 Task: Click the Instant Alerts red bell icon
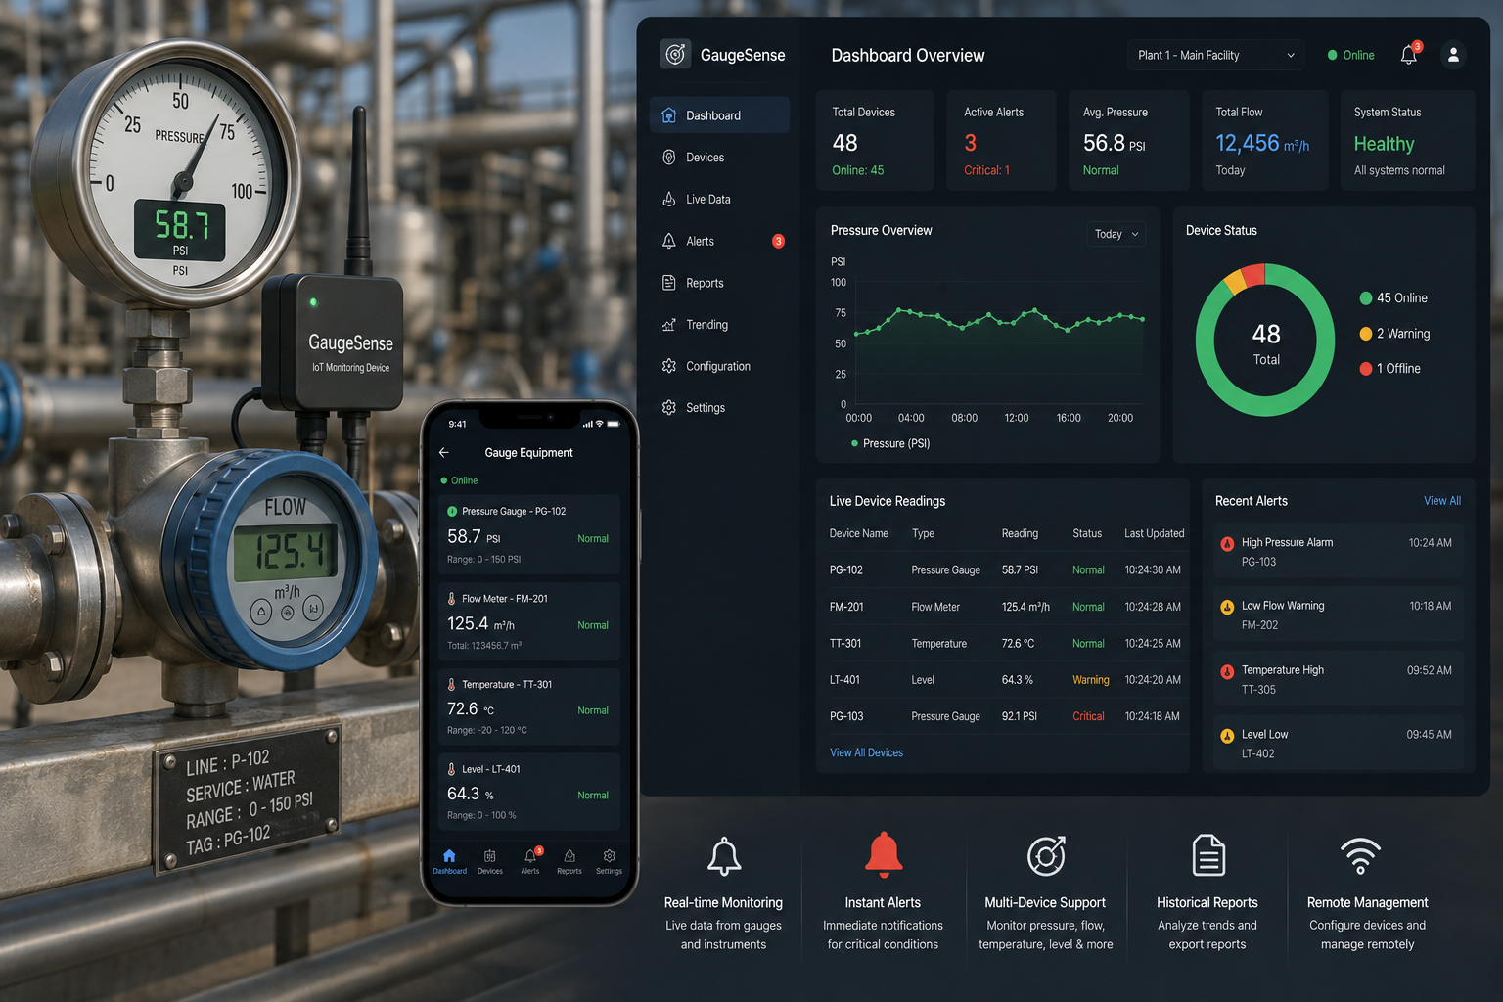tap(884, 854)
